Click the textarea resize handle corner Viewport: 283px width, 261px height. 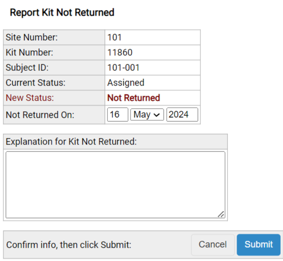[221, 214]
